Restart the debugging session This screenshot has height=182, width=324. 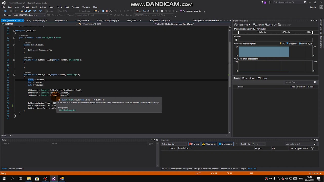110,11
